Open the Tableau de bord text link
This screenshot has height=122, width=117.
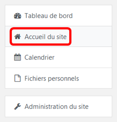(49, 16)
